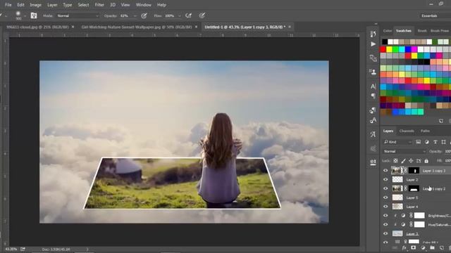
Task: Lock transparent pixels icon
Action: coord(396,161)
